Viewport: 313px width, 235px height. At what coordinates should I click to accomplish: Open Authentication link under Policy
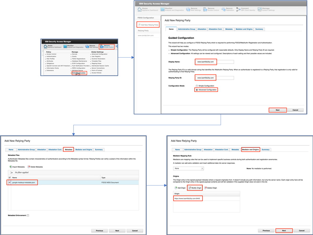pyautogui.click(x=51, y=56)
